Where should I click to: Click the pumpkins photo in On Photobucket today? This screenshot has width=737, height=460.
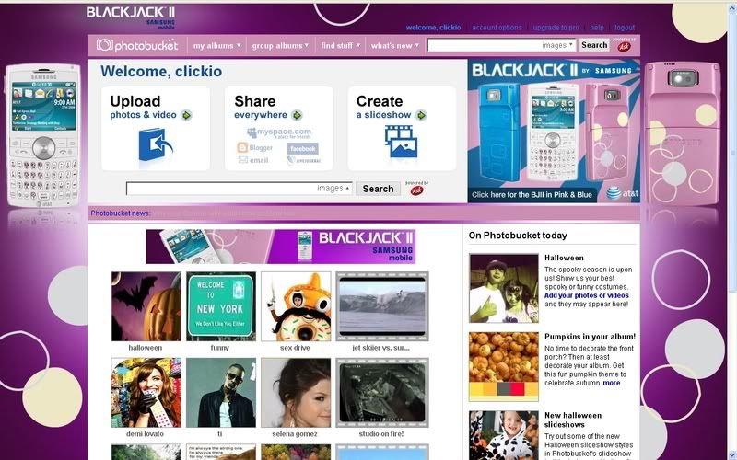[504, 366]
